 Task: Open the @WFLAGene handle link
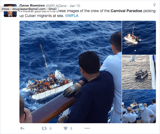56,6
